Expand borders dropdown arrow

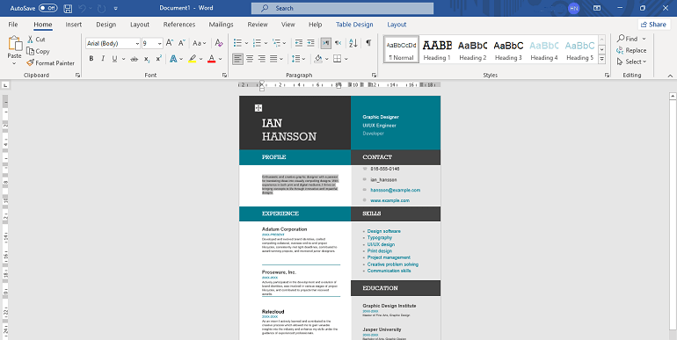point(346,59)
